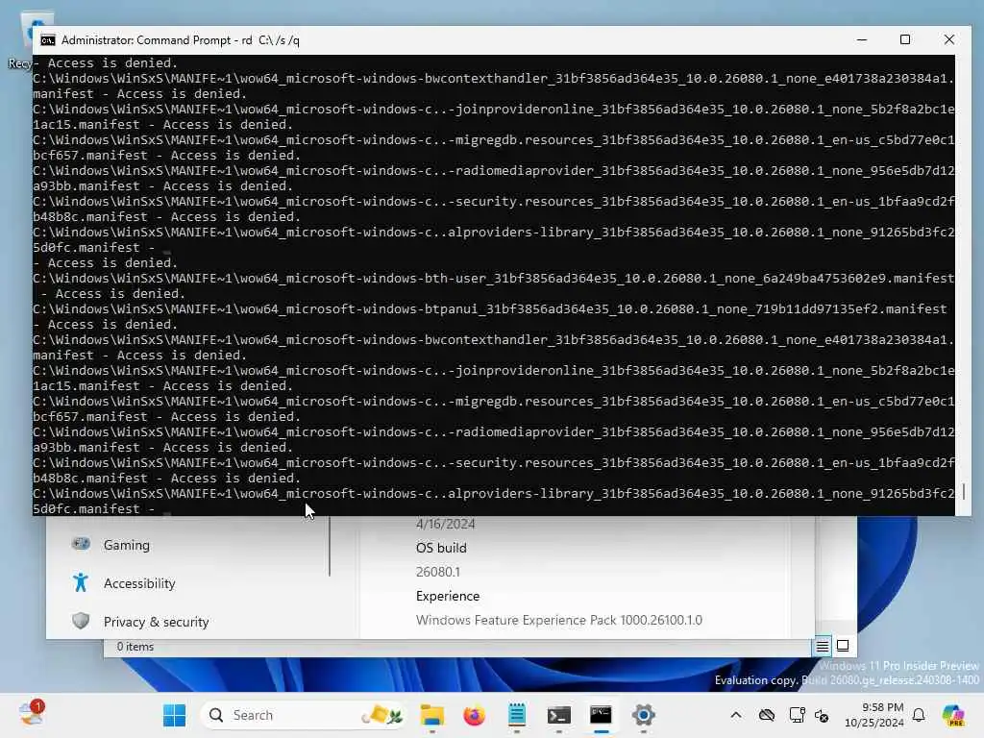Viewport: 984px width, 738px height.
Task: Click the Accessibility figure icon
Action: tap(81, 583)
